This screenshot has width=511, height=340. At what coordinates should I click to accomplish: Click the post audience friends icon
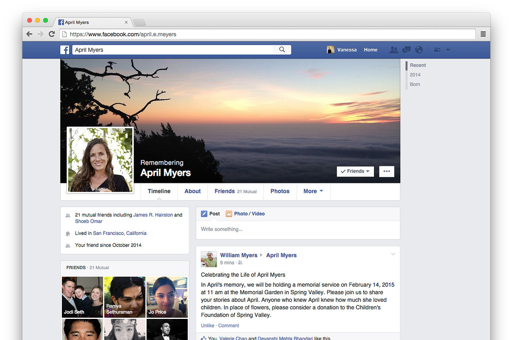pos(240,263)
